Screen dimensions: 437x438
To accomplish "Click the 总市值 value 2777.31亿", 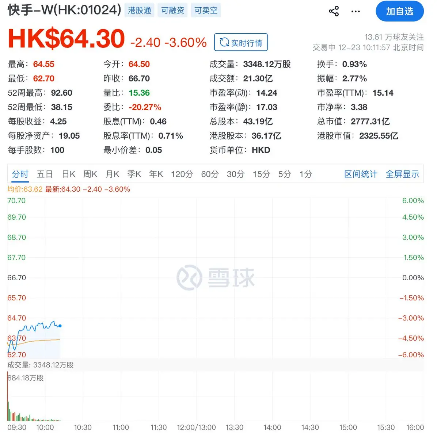I will pos(370,121).
